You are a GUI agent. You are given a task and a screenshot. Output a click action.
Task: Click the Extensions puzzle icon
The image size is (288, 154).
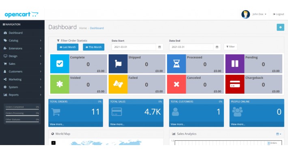(5, 48)
